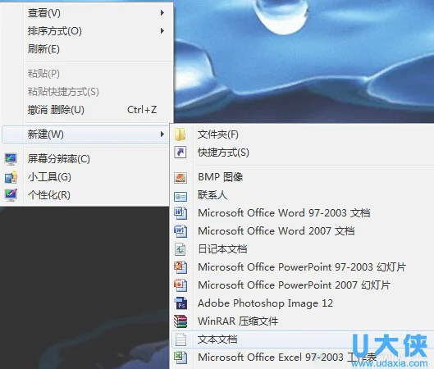Viewport: 434px width, 369px height.
Task: Open the 查看(V) menu entry
Action: [88, 13]
